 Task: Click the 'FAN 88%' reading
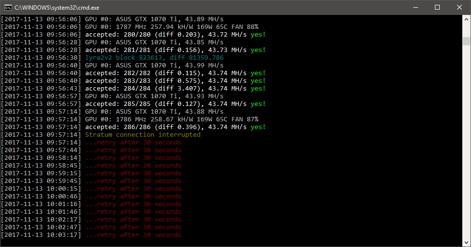pos(245,27)
